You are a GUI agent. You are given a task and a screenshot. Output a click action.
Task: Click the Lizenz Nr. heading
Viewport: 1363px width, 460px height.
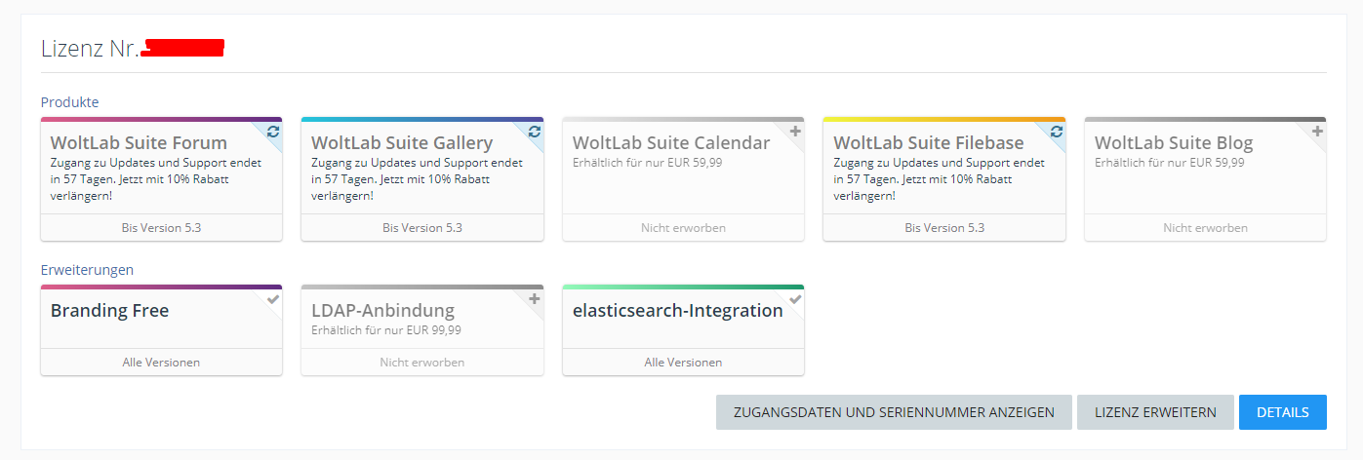[90, 49]
